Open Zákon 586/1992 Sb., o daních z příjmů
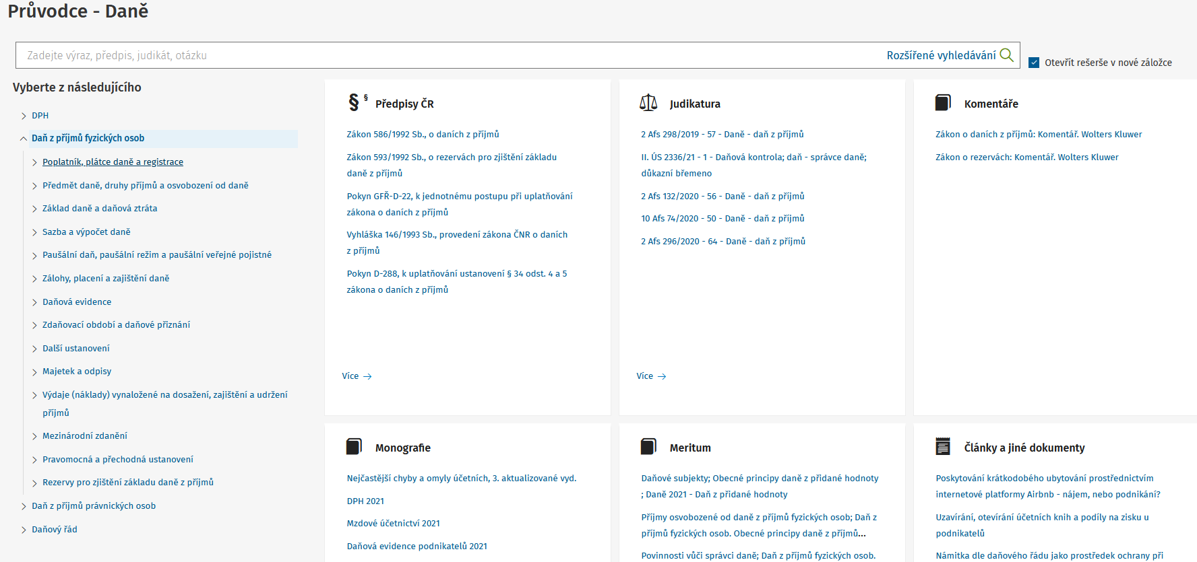The width and height of the screenshot is (1197, 562). (423, 135)
